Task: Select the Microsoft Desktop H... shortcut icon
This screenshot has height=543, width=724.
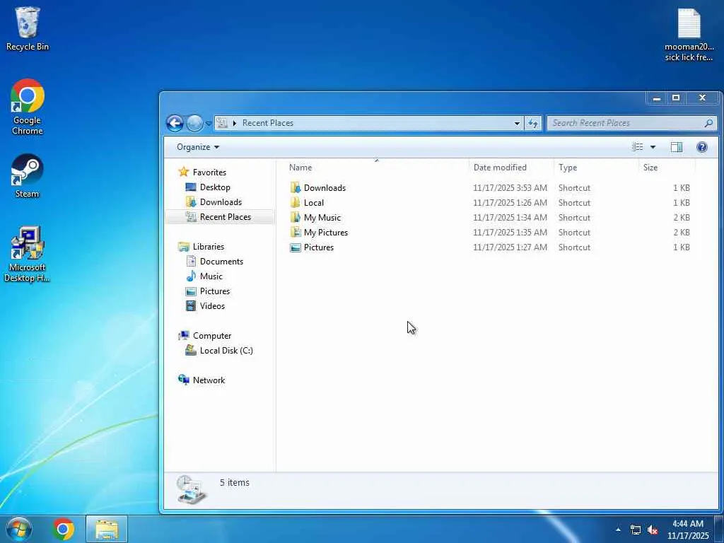Action: (28, 254)
